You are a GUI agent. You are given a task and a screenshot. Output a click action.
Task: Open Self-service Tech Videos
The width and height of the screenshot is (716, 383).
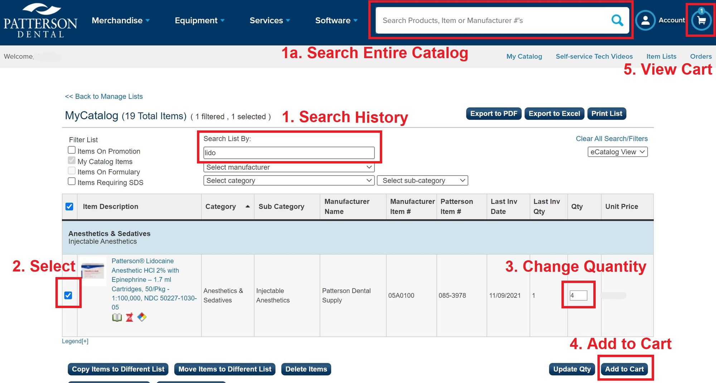[x=594, y=56]
